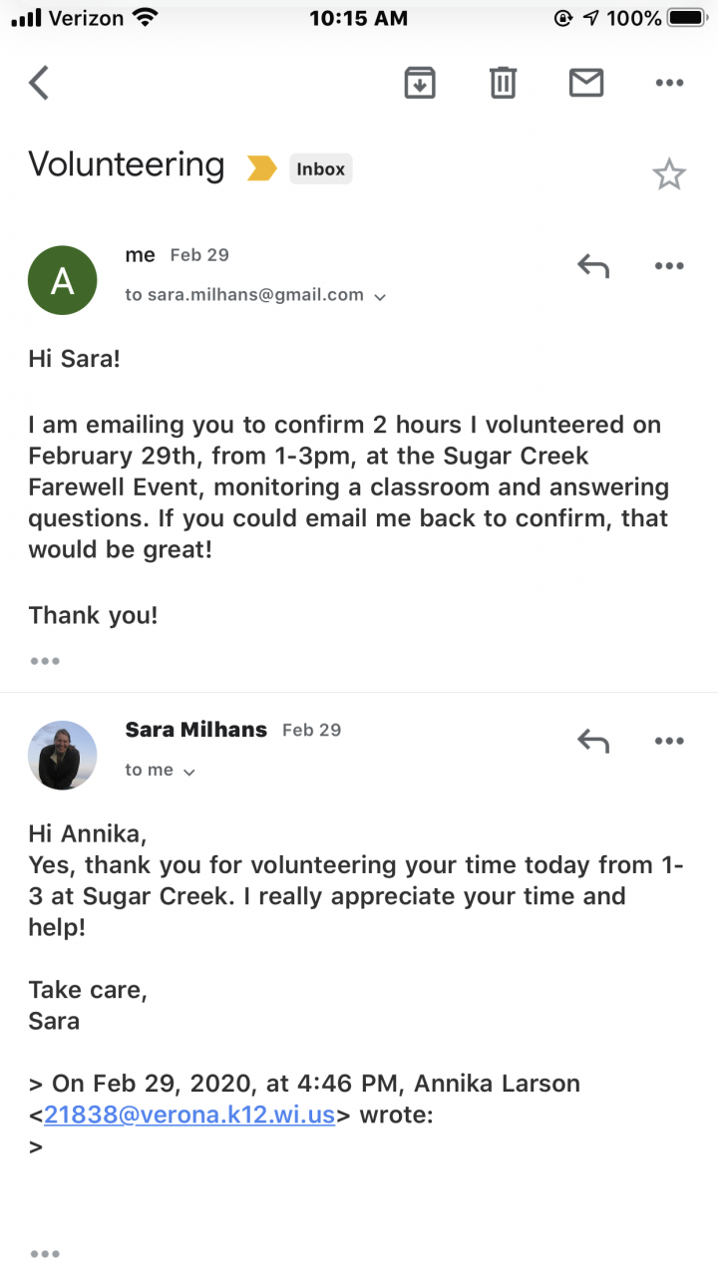
Task: Tap the Sara Milhans sender name
Action: (x=196, y=730)
